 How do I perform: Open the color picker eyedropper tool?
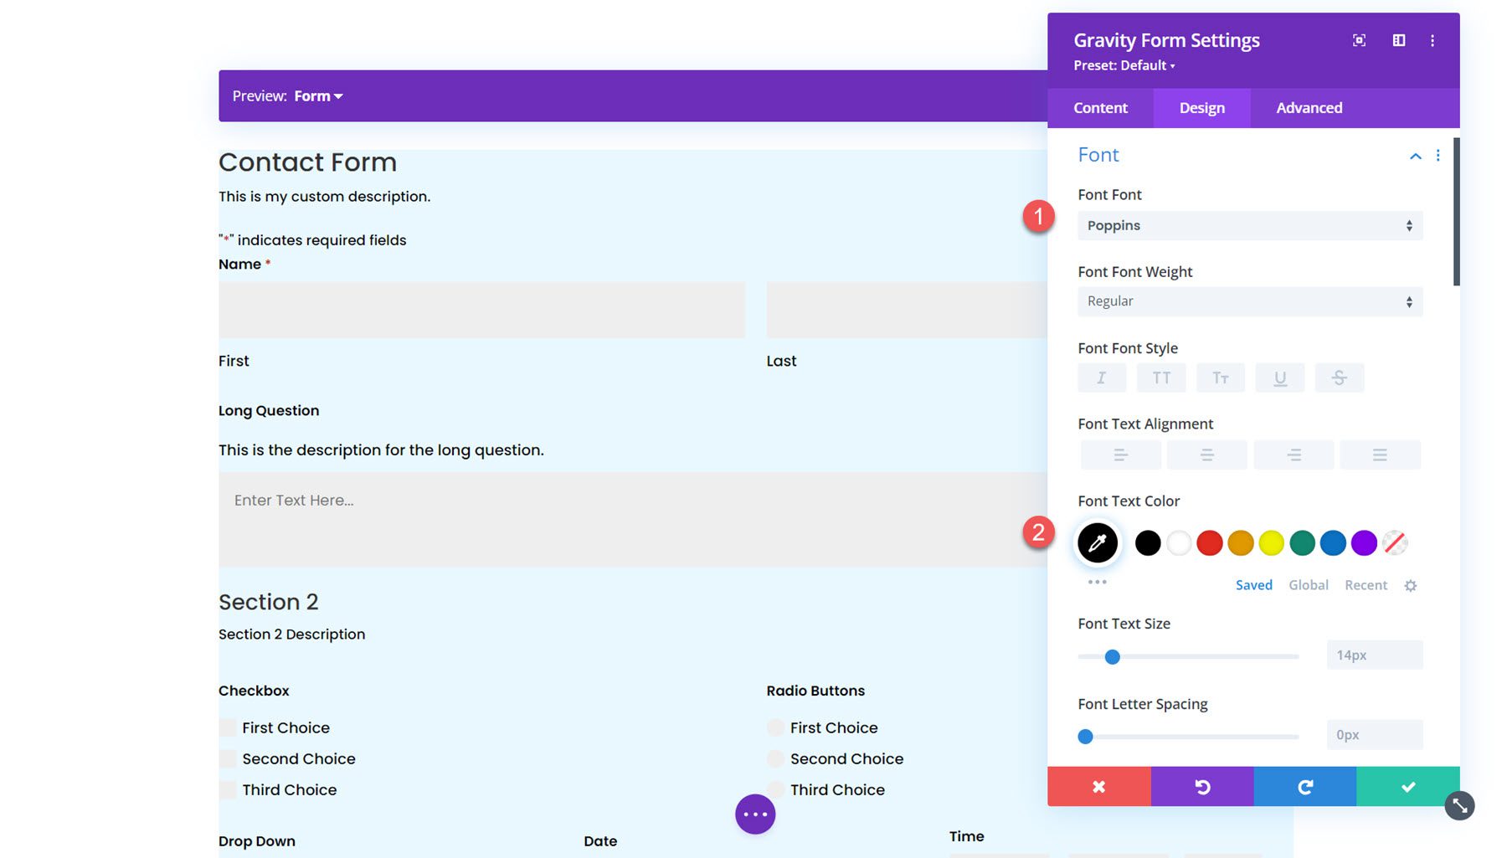tap(1097, 542)
